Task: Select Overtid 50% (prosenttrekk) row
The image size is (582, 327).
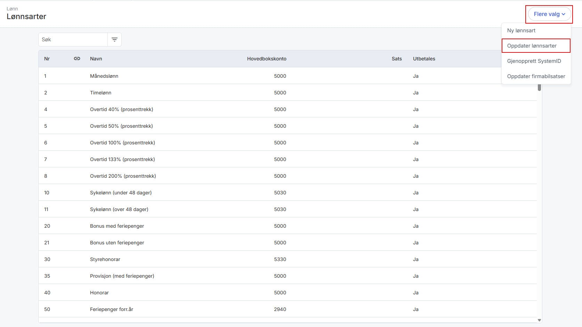Action: pyautogui.click(x=121, y=126)
